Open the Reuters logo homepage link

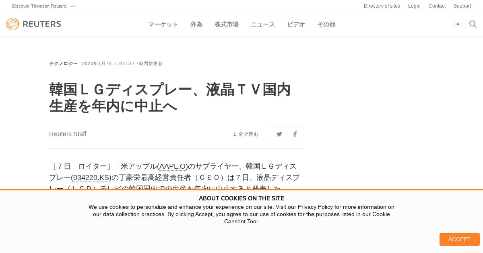tap(33, 24)
